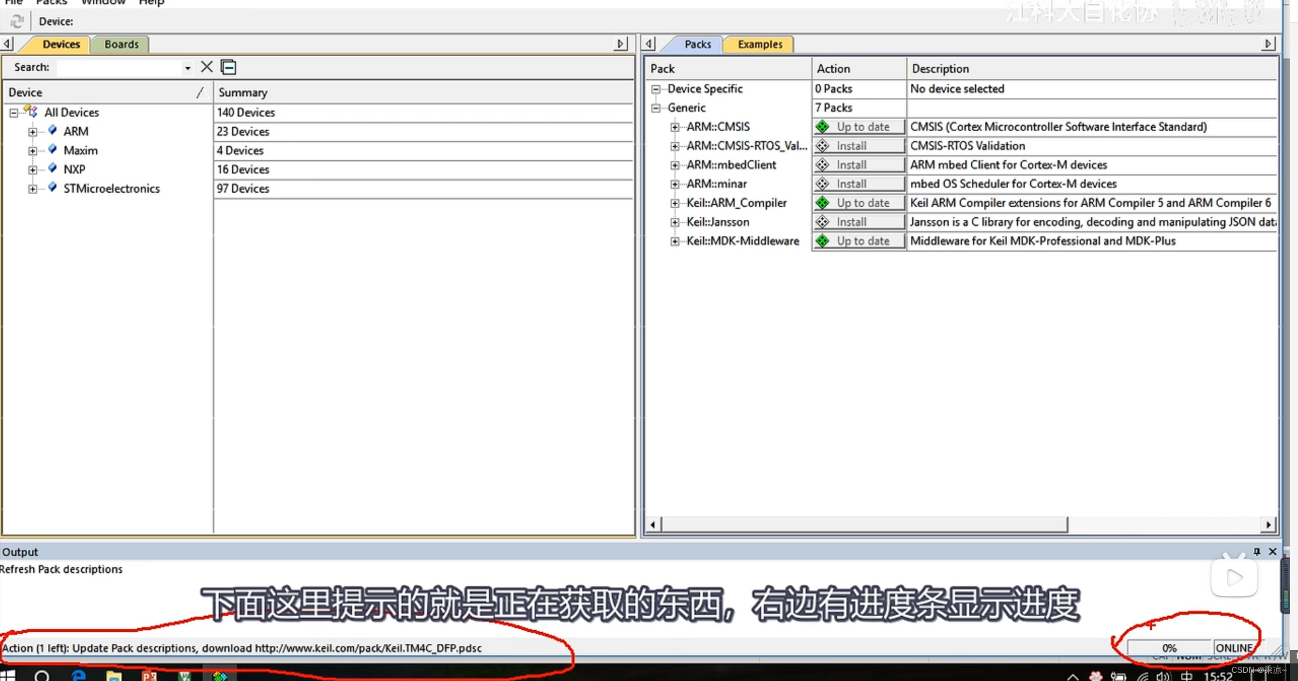Screen dimensions: 1298x681
Task: Collapse the All Devices tree node
Action: pyautogui.click(x=14, y=113)
